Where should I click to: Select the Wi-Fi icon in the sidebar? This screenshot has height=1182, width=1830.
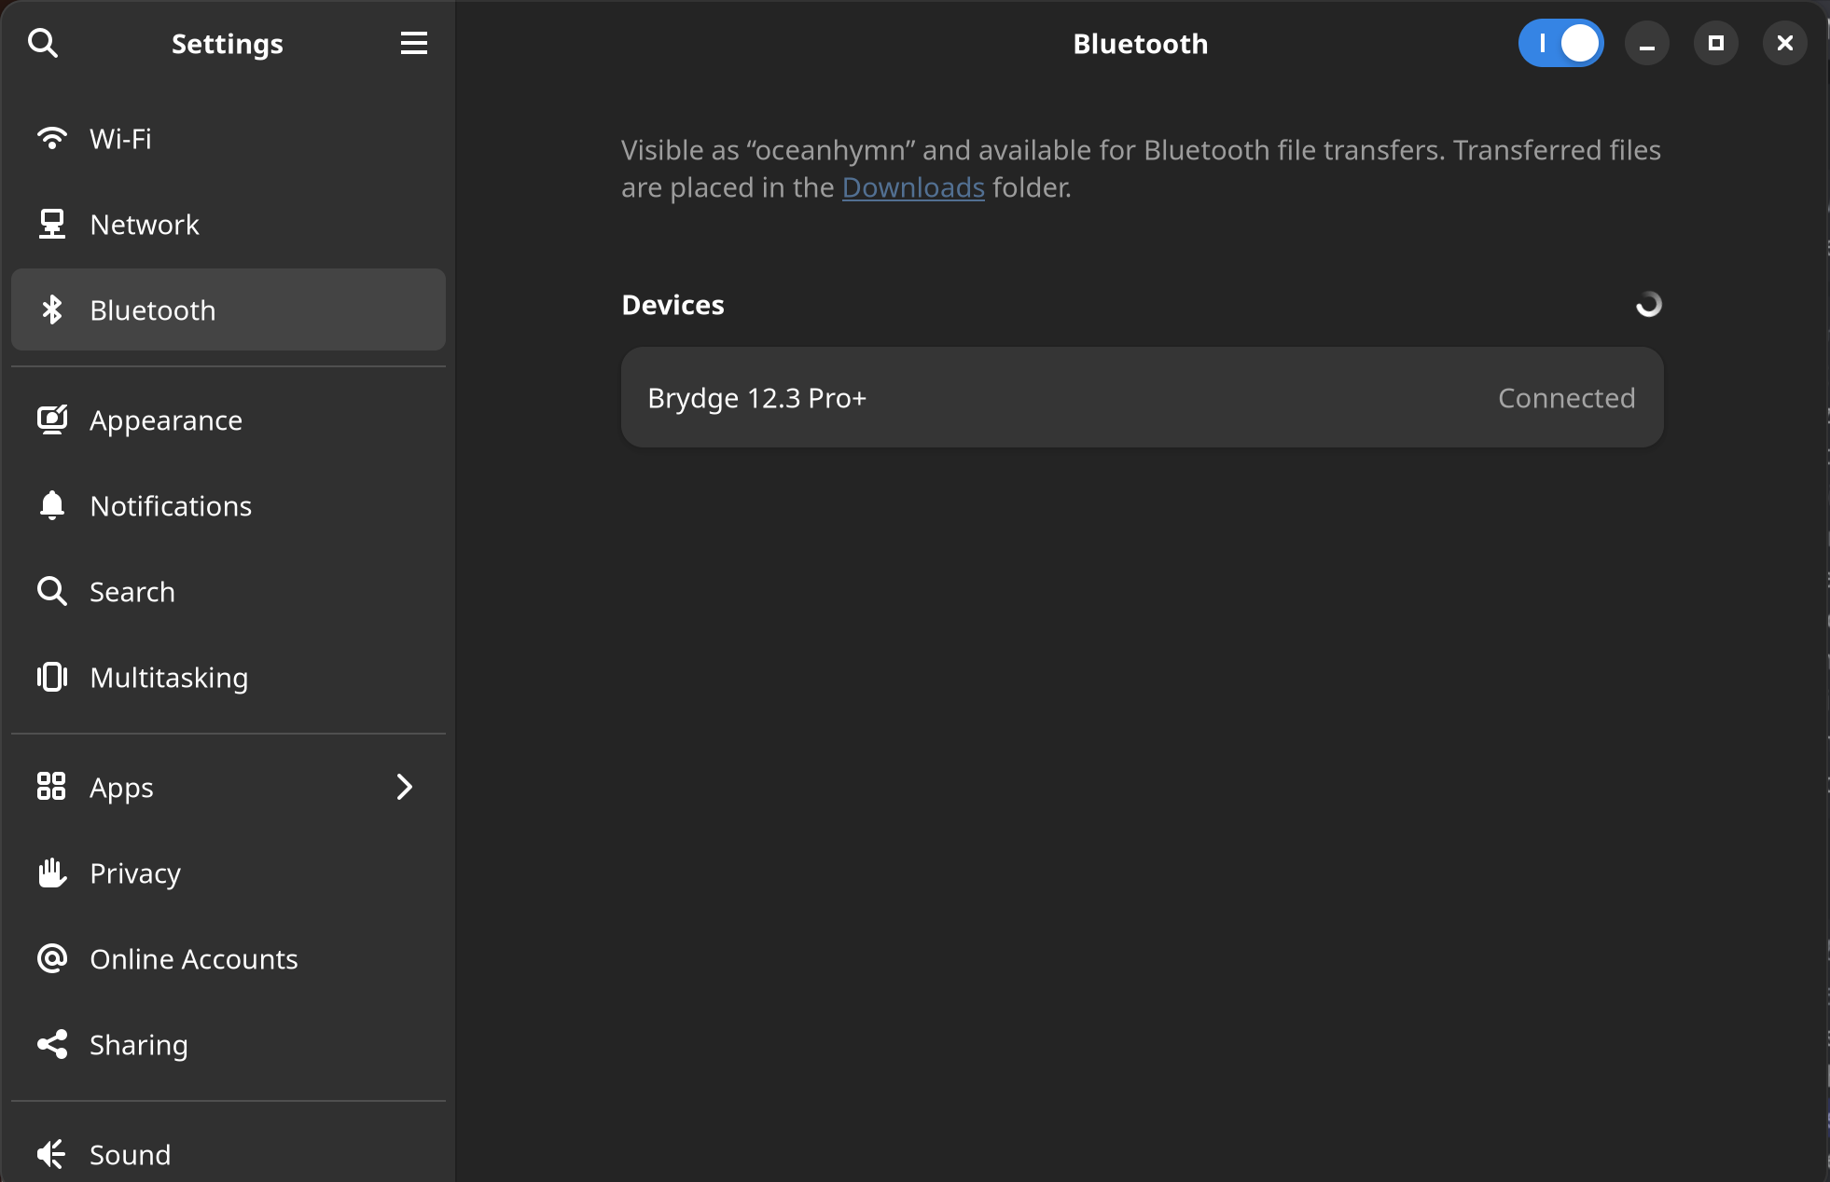(52, 138)
